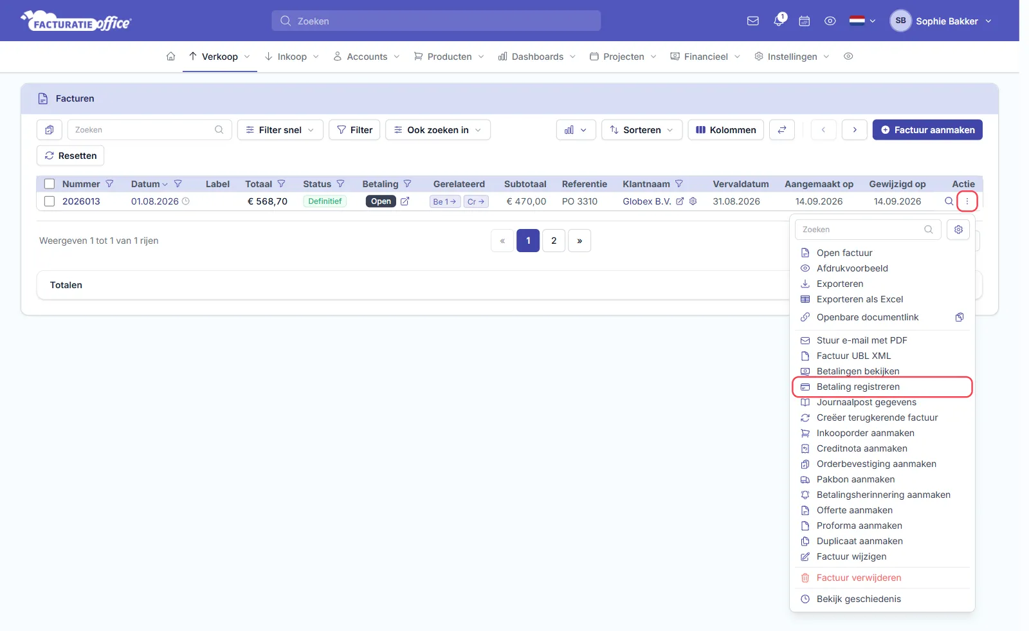The image size is (1029, 631).
Task: Click magnifier icon in Actie column
Action: pyautogui.click(x=949, y=201)
